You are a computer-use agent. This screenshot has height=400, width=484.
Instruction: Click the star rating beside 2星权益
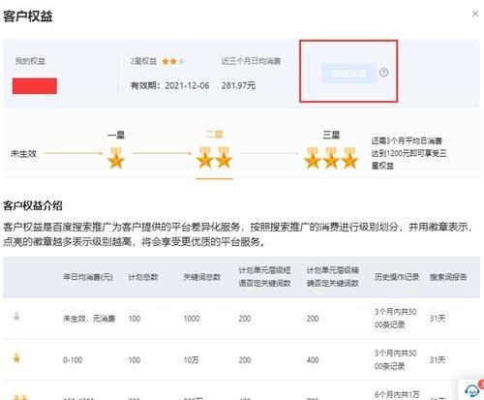coord(173,61)
